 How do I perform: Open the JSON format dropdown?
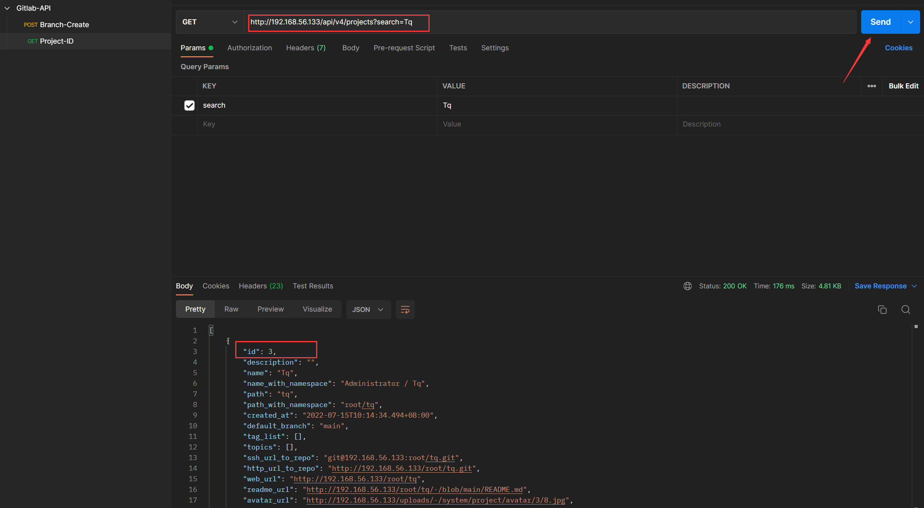[368, 310]
